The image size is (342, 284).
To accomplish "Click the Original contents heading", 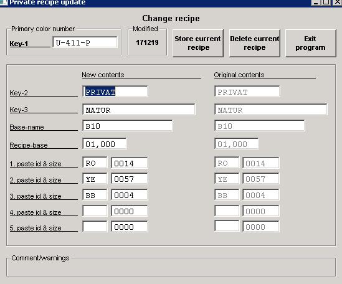I will point(239,75).
